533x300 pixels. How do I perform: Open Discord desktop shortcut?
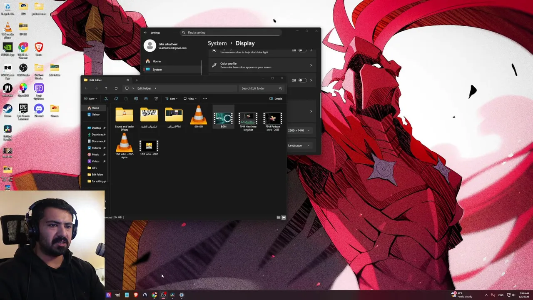[x=39, y=110]
